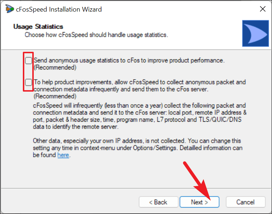This screenshot has width=272, height=214.
Task: Click the 'cFosSpeed Installation Wizard' title text
Action: coord(59,9)
